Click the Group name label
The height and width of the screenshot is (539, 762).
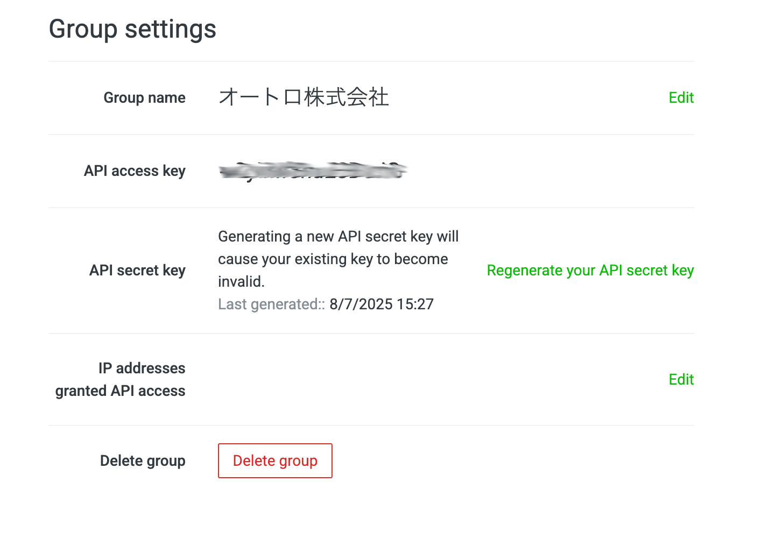(x=144, y=97)
